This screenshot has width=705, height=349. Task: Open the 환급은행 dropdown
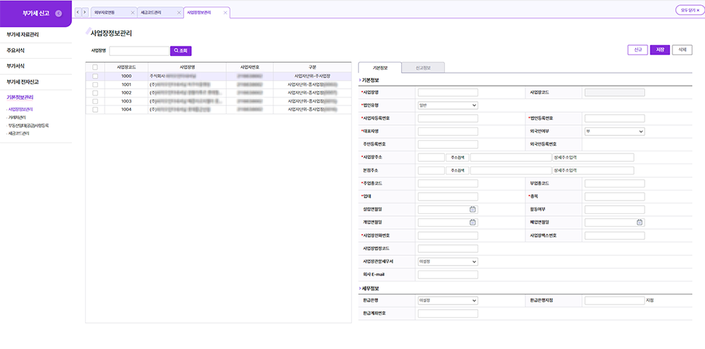click(448, 300)
